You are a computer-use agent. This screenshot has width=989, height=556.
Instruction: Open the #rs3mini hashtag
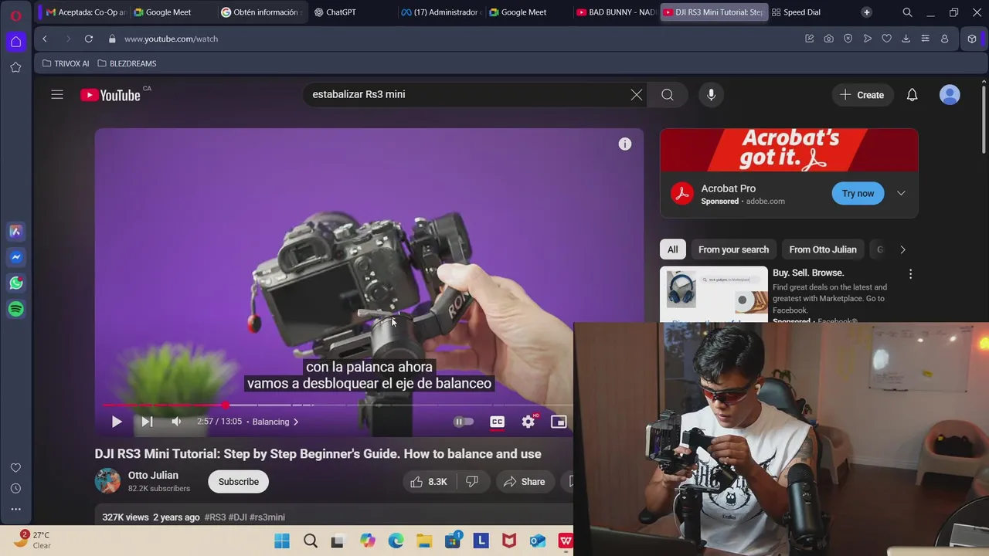click(x=267, y=517)
